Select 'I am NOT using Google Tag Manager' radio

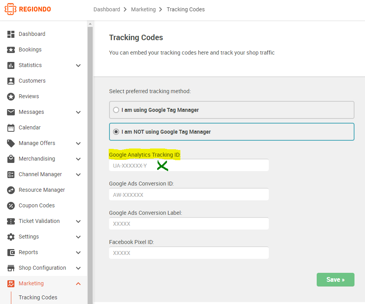pyautogui.click(x=116, y=132)
